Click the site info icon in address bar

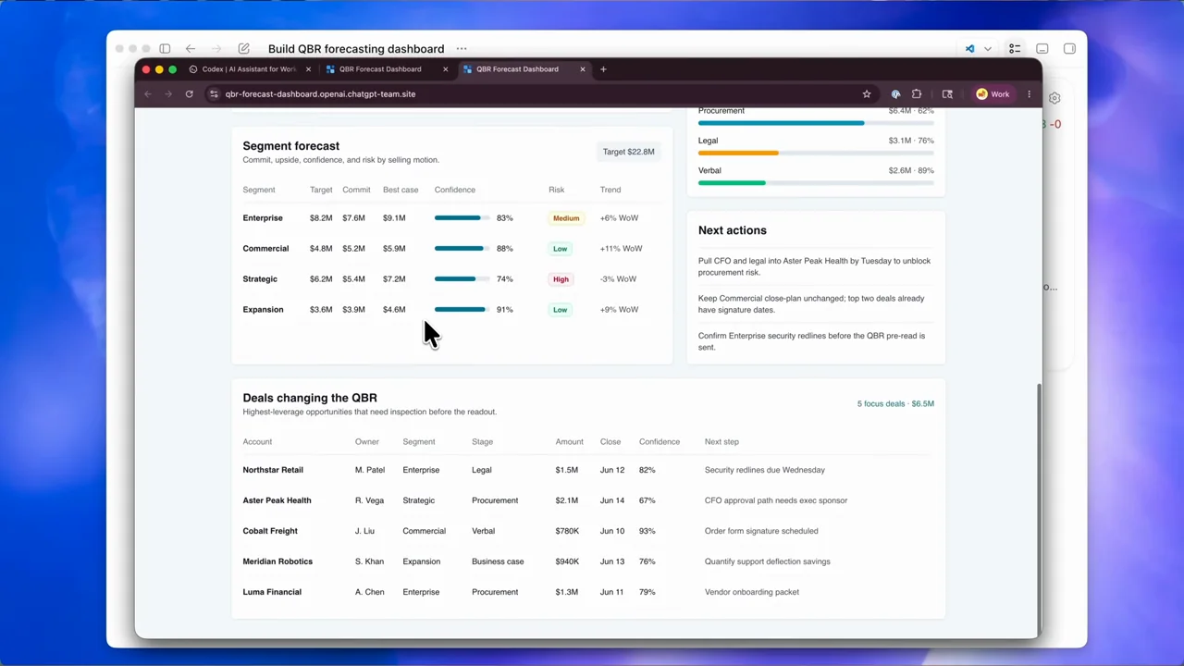coord(214,94)
